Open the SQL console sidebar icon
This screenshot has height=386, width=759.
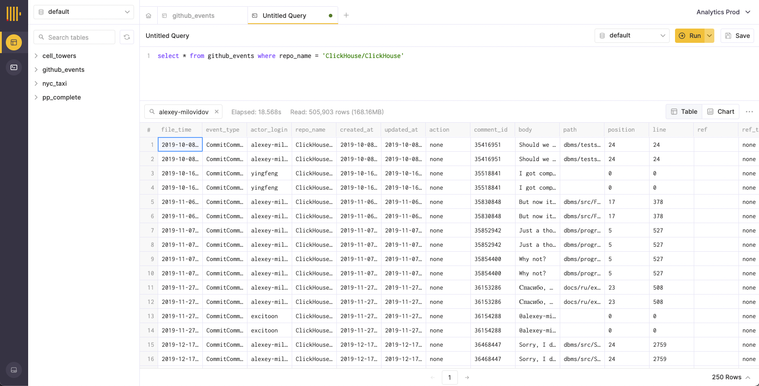(14, 67)
